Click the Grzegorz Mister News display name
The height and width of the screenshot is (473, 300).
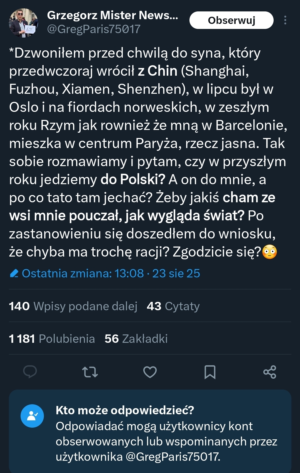112,16
